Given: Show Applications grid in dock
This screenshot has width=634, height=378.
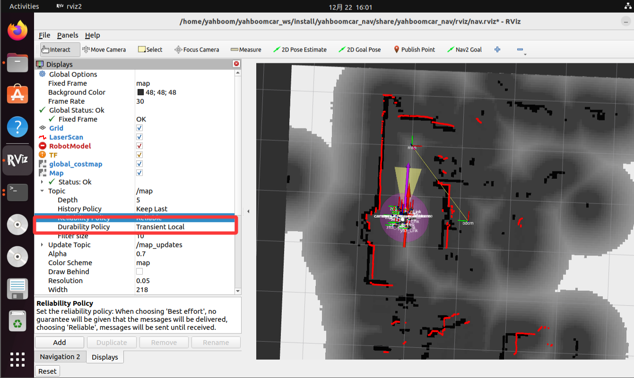Looking at the screenshot, I should (17, 359).
